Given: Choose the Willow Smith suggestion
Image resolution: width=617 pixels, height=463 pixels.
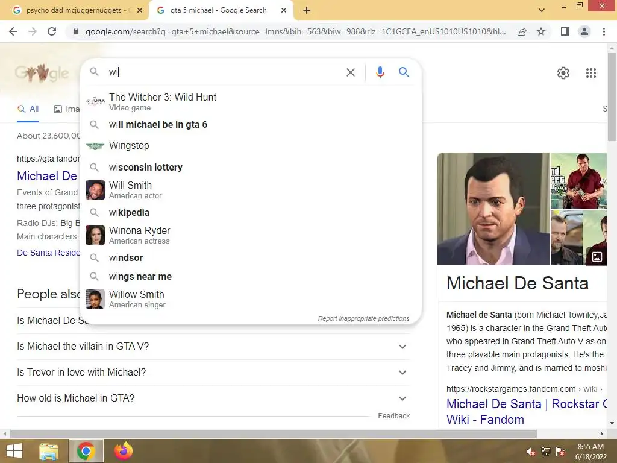Looking at the screenshot, I should [x=251, y=299].
